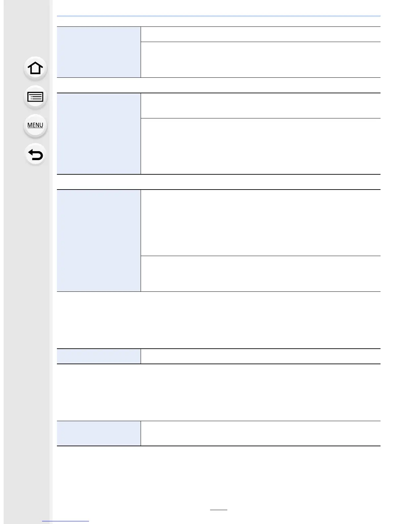This screenshot has height=524, width=405.
Task: Click the blue horizontal header rule
Action: click(219, 16)
